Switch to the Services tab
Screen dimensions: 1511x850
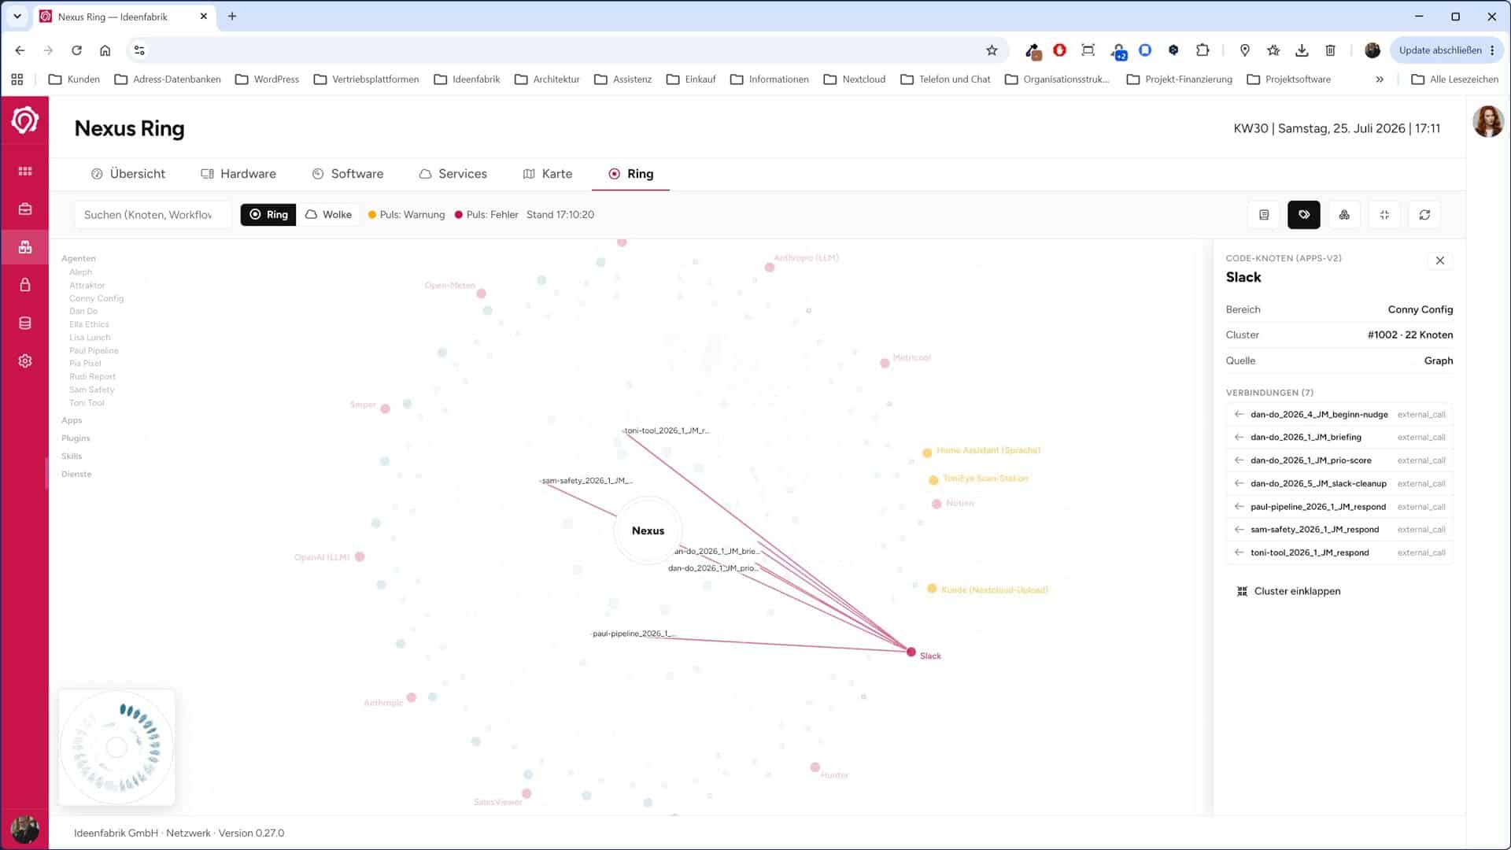[453, 174]
